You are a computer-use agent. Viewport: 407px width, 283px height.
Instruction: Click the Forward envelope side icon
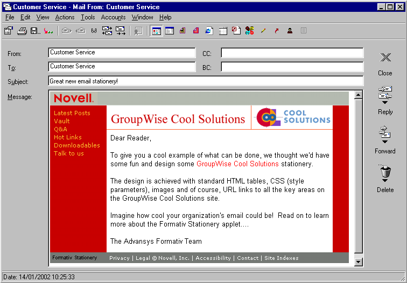tap(385, 132)
